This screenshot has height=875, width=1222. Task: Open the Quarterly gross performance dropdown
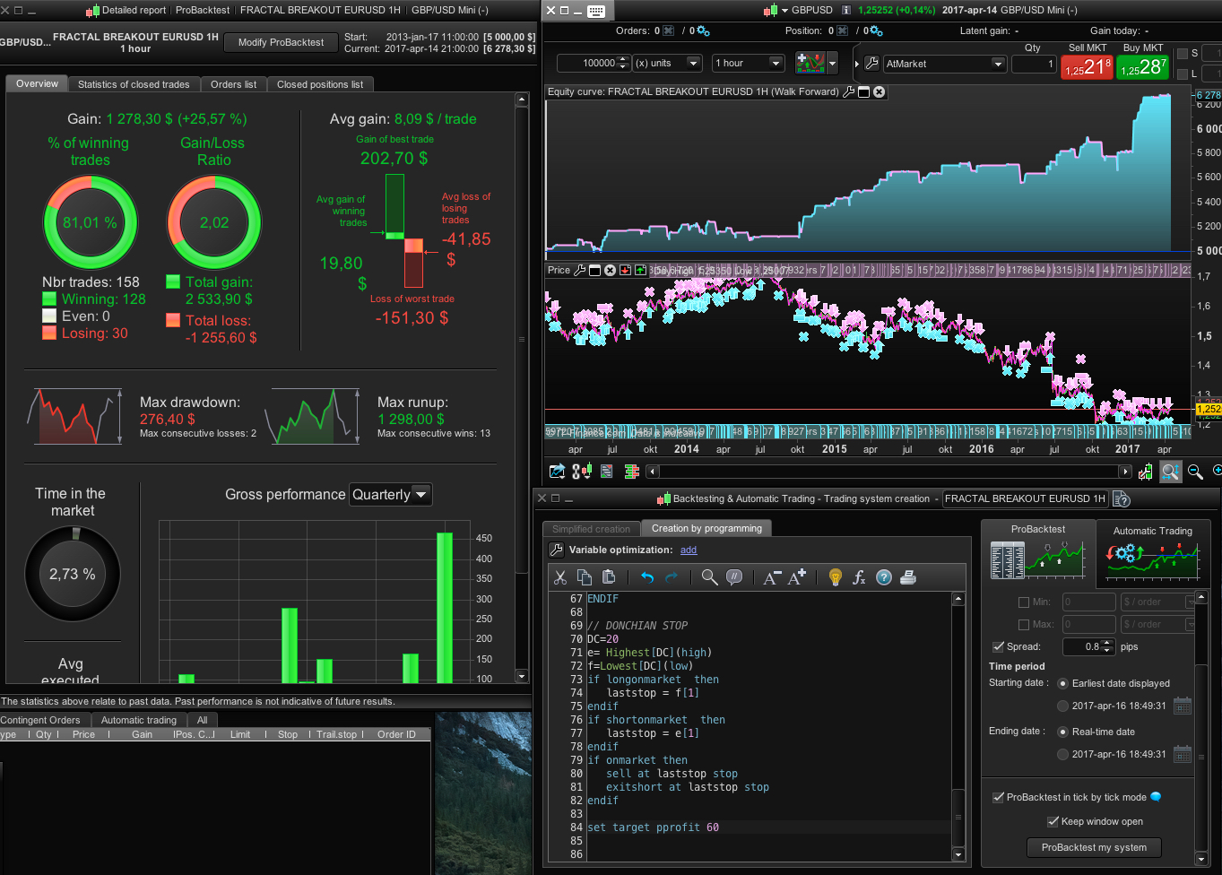tap(391, 494)
